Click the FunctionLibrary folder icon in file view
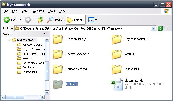 point(58,39)
